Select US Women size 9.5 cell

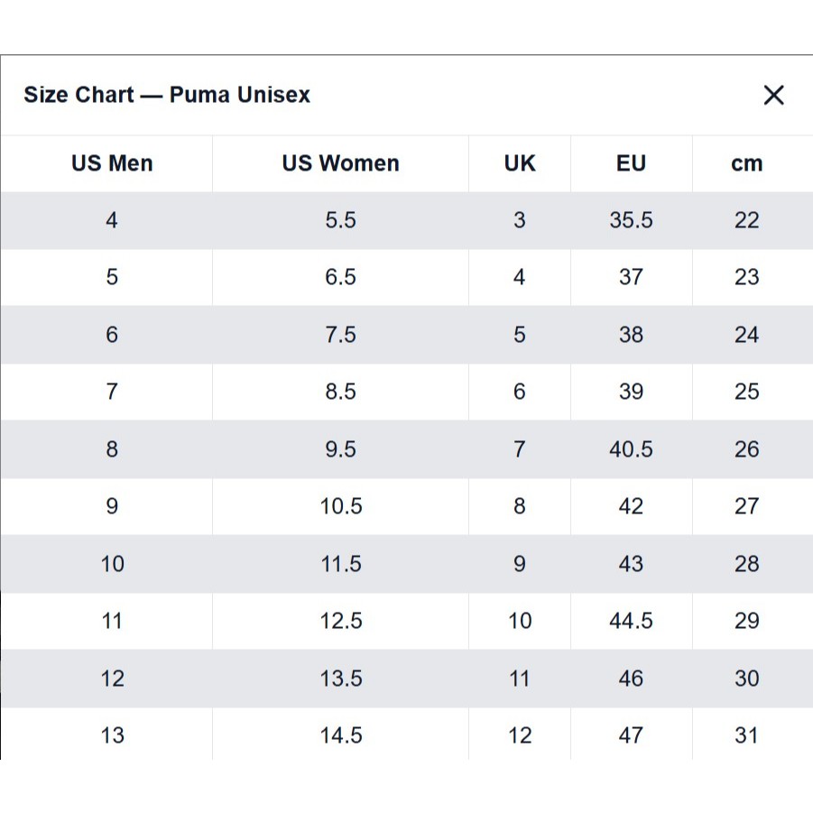pos(340,449)
